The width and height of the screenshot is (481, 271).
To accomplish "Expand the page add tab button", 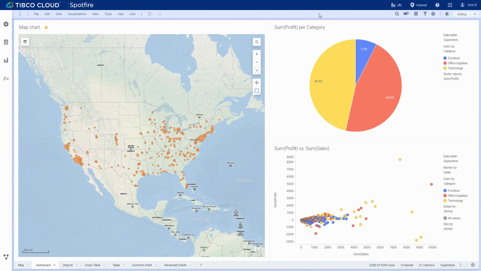I will [x=201, y=265].
